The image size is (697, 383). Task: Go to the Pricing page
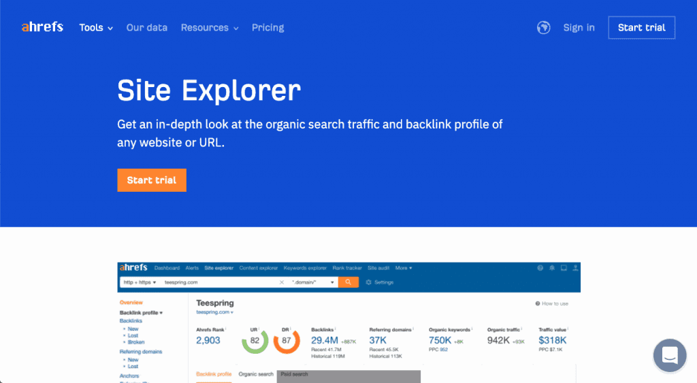pos(268,27)
